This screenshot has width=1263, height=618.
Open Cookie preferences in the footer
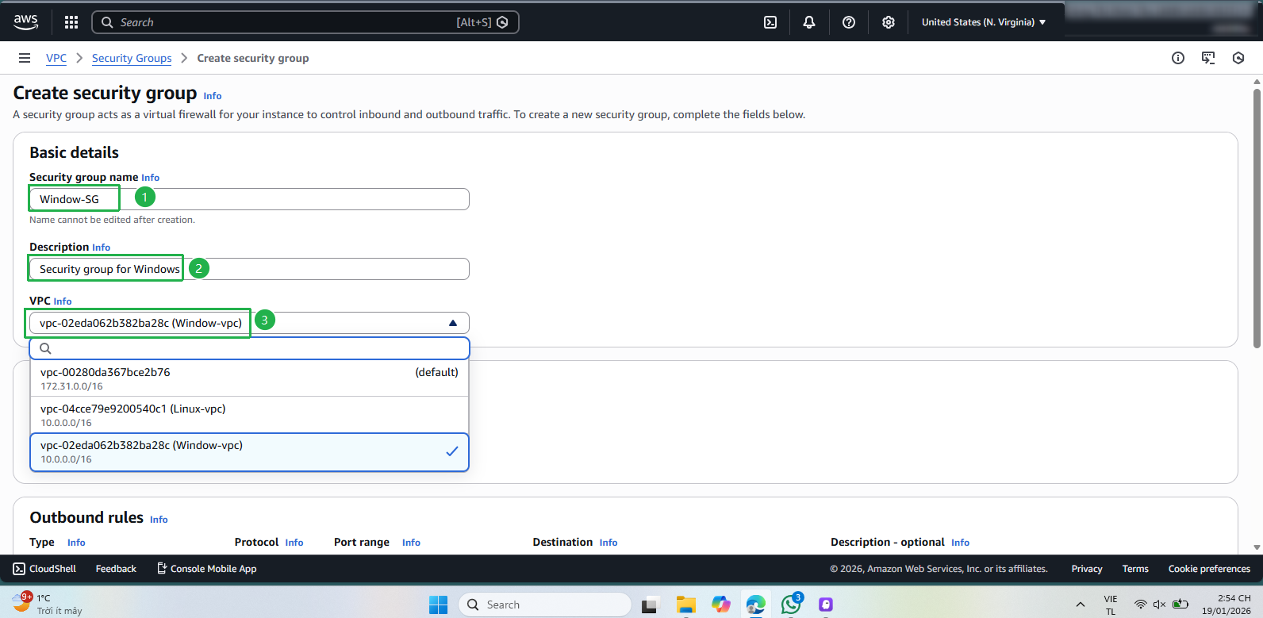tap(1209, 569)
